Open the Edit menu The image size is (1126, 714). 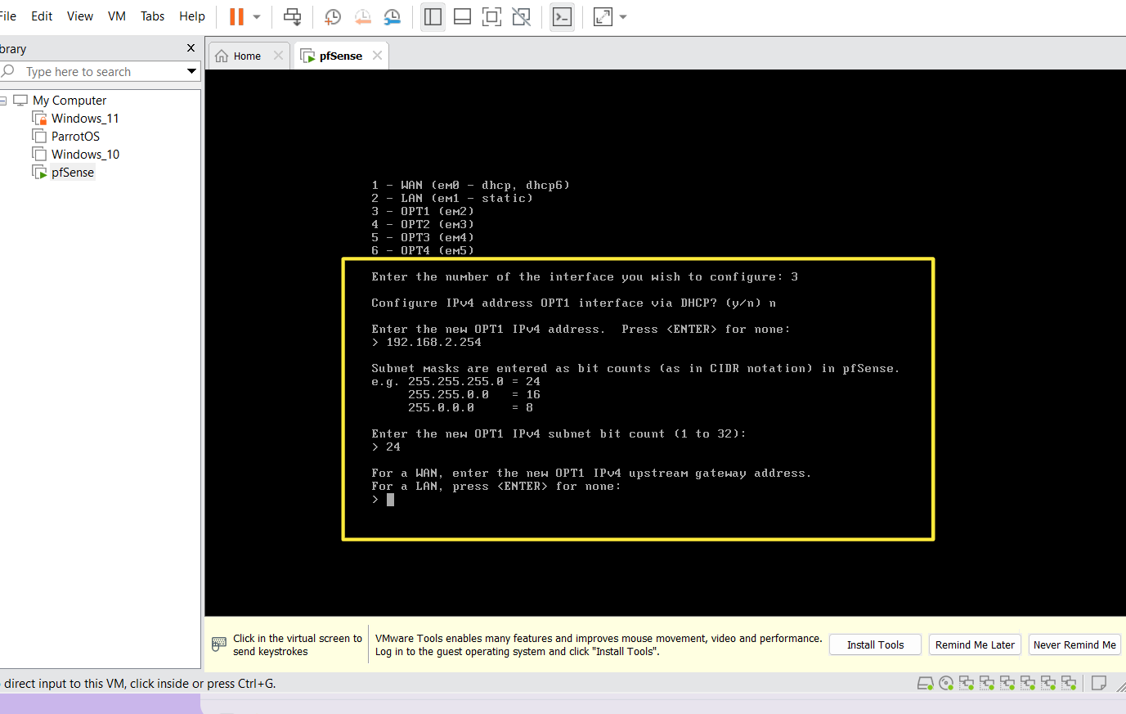click(x=42, y=16)
